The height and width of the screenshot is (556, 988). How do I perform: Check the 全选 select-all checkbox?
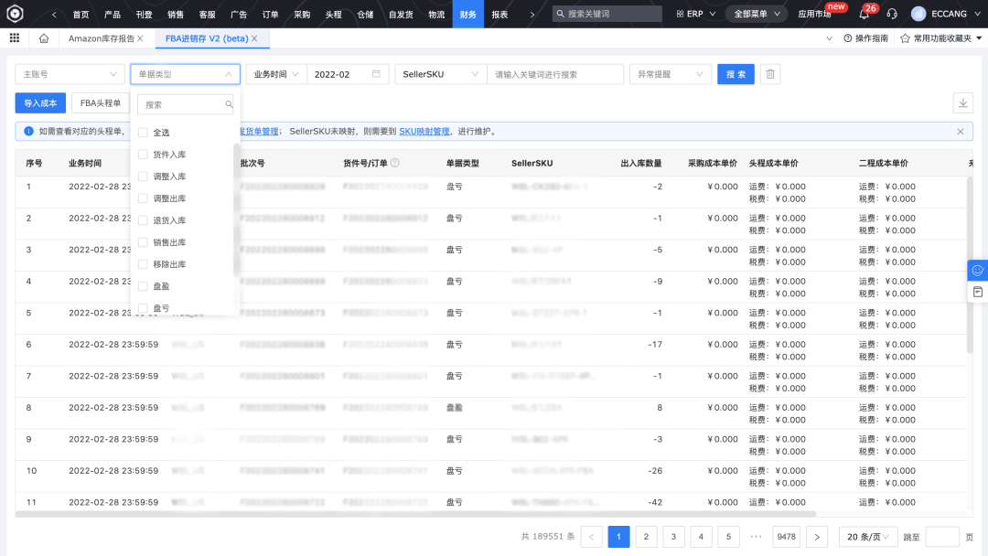143,132
